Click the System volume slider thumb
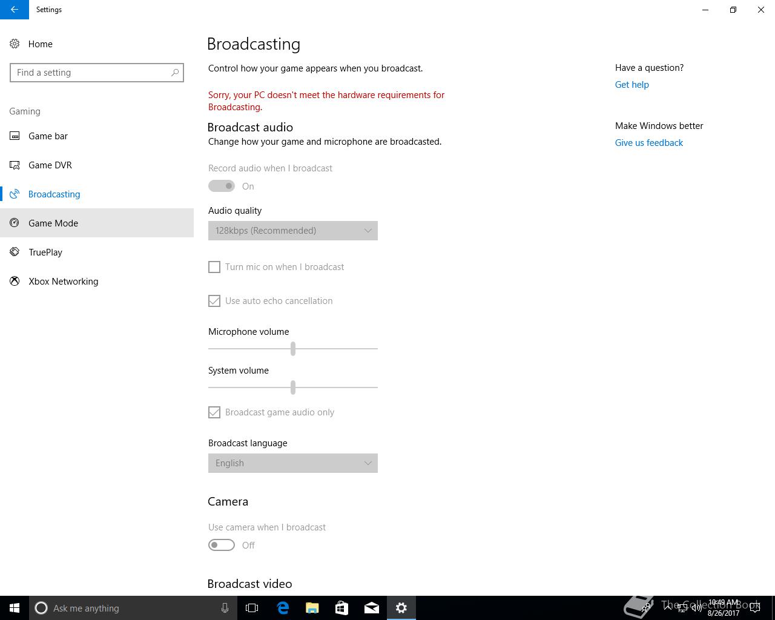Image resolution: width=775 pixels, height=620 pixels. coord(293,387)
